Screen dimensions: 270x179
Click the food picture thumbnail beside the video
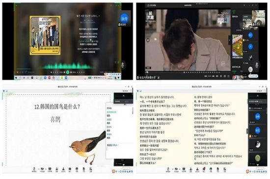(237, 45)
